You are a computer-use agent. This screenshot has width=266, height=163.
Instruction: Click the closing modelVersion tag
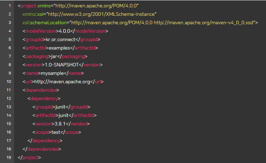tap(89, 31)
